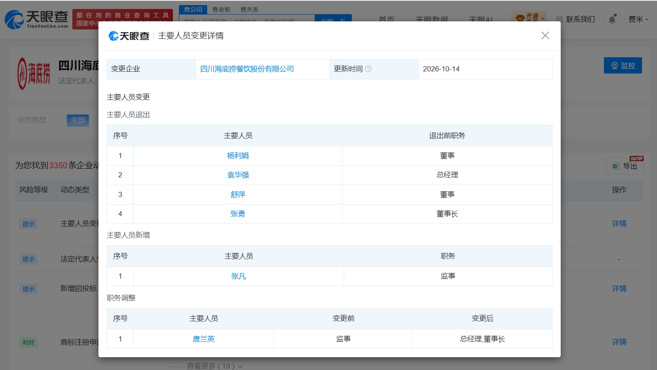The width and height of the screenshot is (657, 370).
Task: Open 舒萍 person link
Action: [238, 194]
